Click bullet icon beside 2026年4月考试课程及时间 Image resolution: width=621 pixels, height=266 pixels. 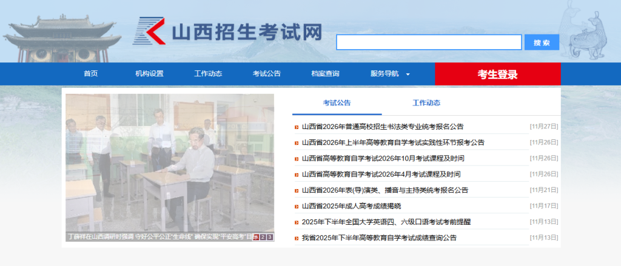click(x=297, y=175)
